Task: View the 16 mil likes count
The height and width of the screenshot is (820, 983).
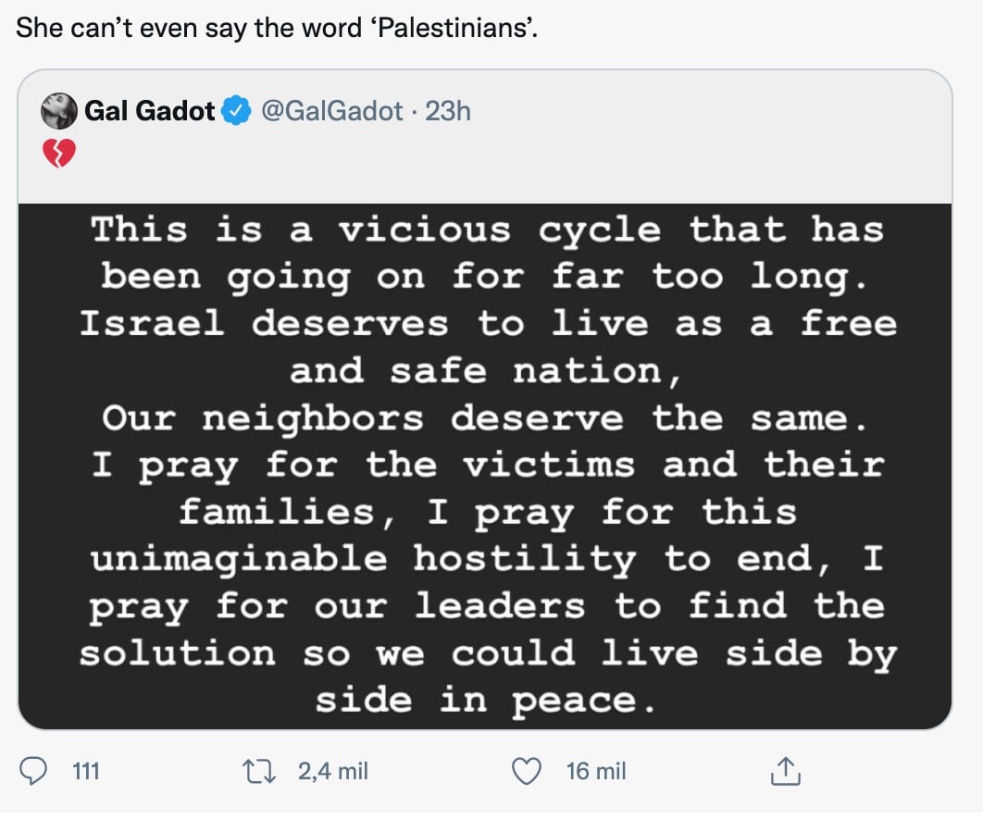Action: click(x=595, y=771)
